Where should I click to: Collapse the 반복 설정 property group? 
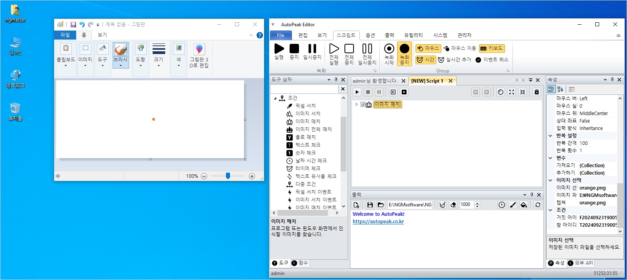pos(550,135)
